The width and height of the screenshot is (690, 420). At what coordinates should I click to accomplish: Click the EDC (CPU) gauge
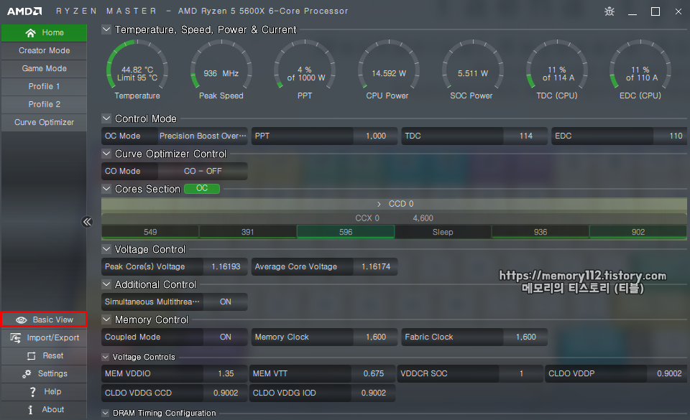[640, 70]
